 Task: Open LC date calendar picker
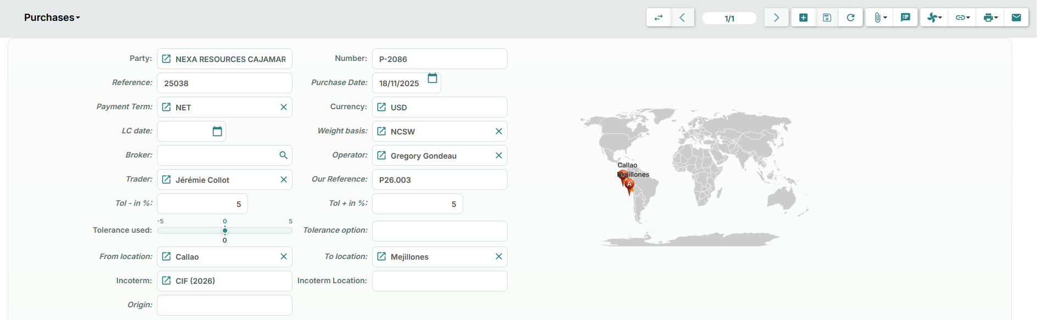point(217,131)
